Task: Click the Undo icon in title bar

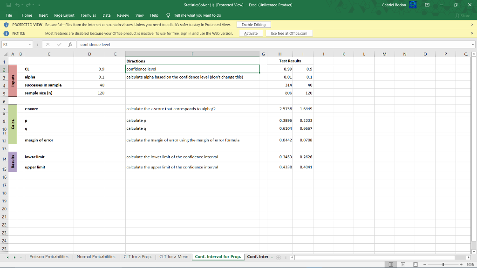Action: click(17, 5)
